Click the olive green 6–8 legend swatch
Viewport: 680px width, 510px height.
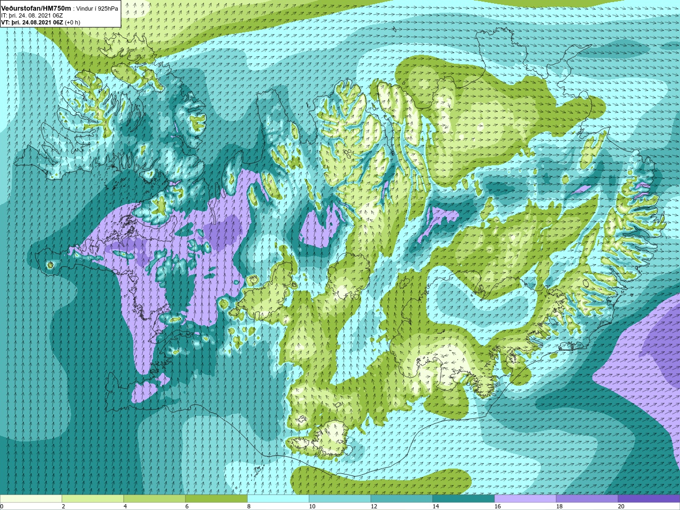point(216,499)
